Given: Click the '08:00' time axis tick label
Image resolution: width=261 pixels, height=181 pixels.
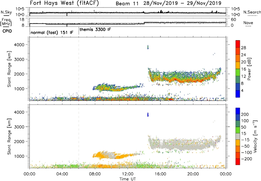Looking at the screenshot, I should (x=95, y=174).
